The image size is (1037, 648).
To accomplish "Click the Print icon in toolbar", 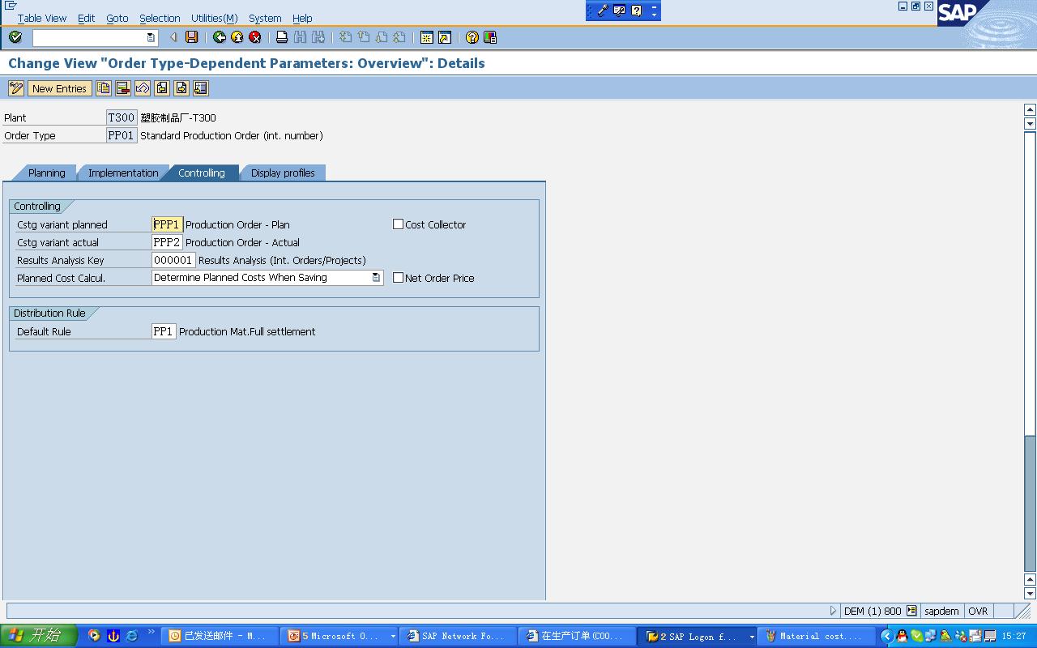I will [x=282, y=37].
